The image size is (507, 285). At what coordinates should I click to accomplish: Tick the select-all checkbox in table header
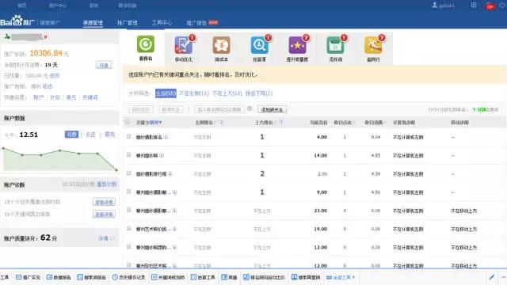(x=128, y=122)
